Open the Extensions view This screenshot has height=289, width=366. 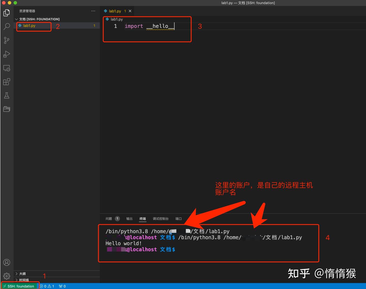tap(7, 82)
